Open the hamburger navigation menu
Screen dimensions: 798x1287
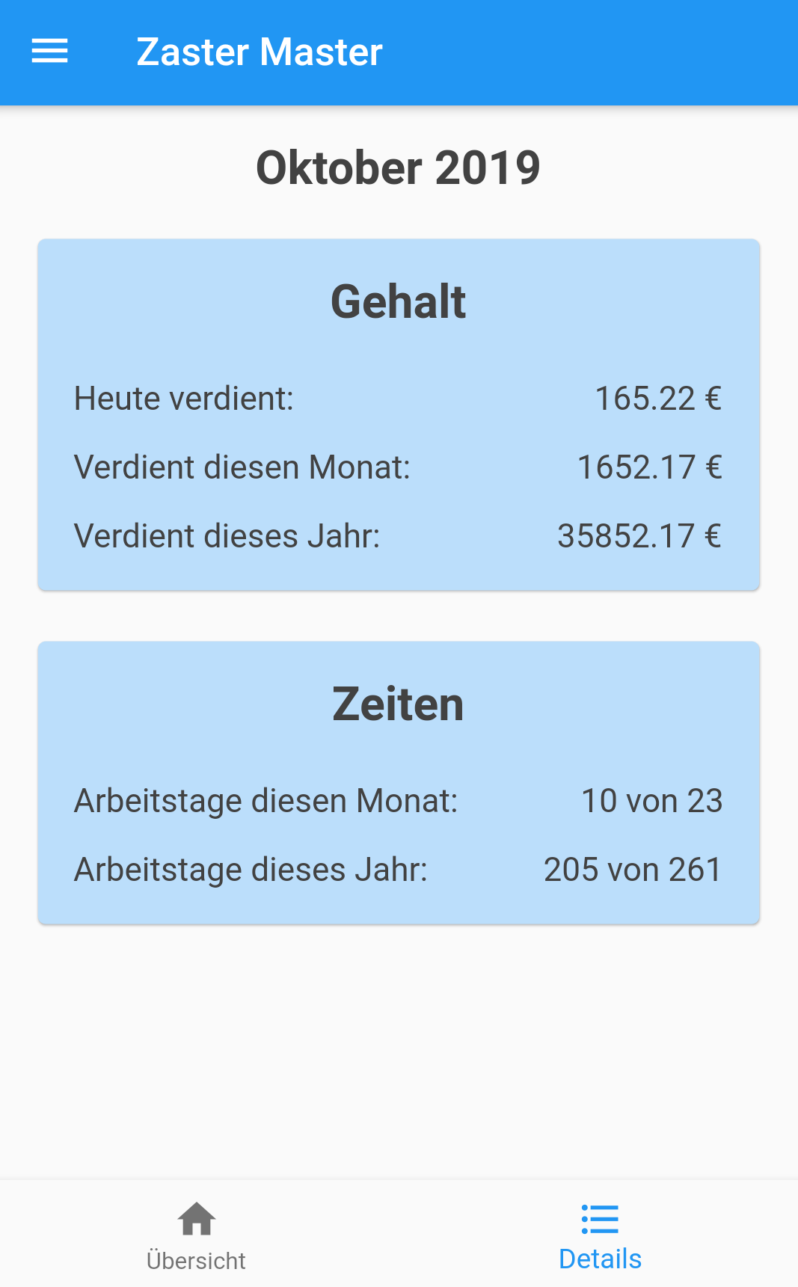tap(49, 52)
